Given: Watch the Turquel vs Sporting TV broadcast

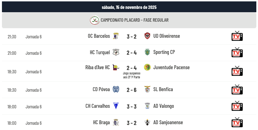Looking at the screenshot, I should (237, 52).
